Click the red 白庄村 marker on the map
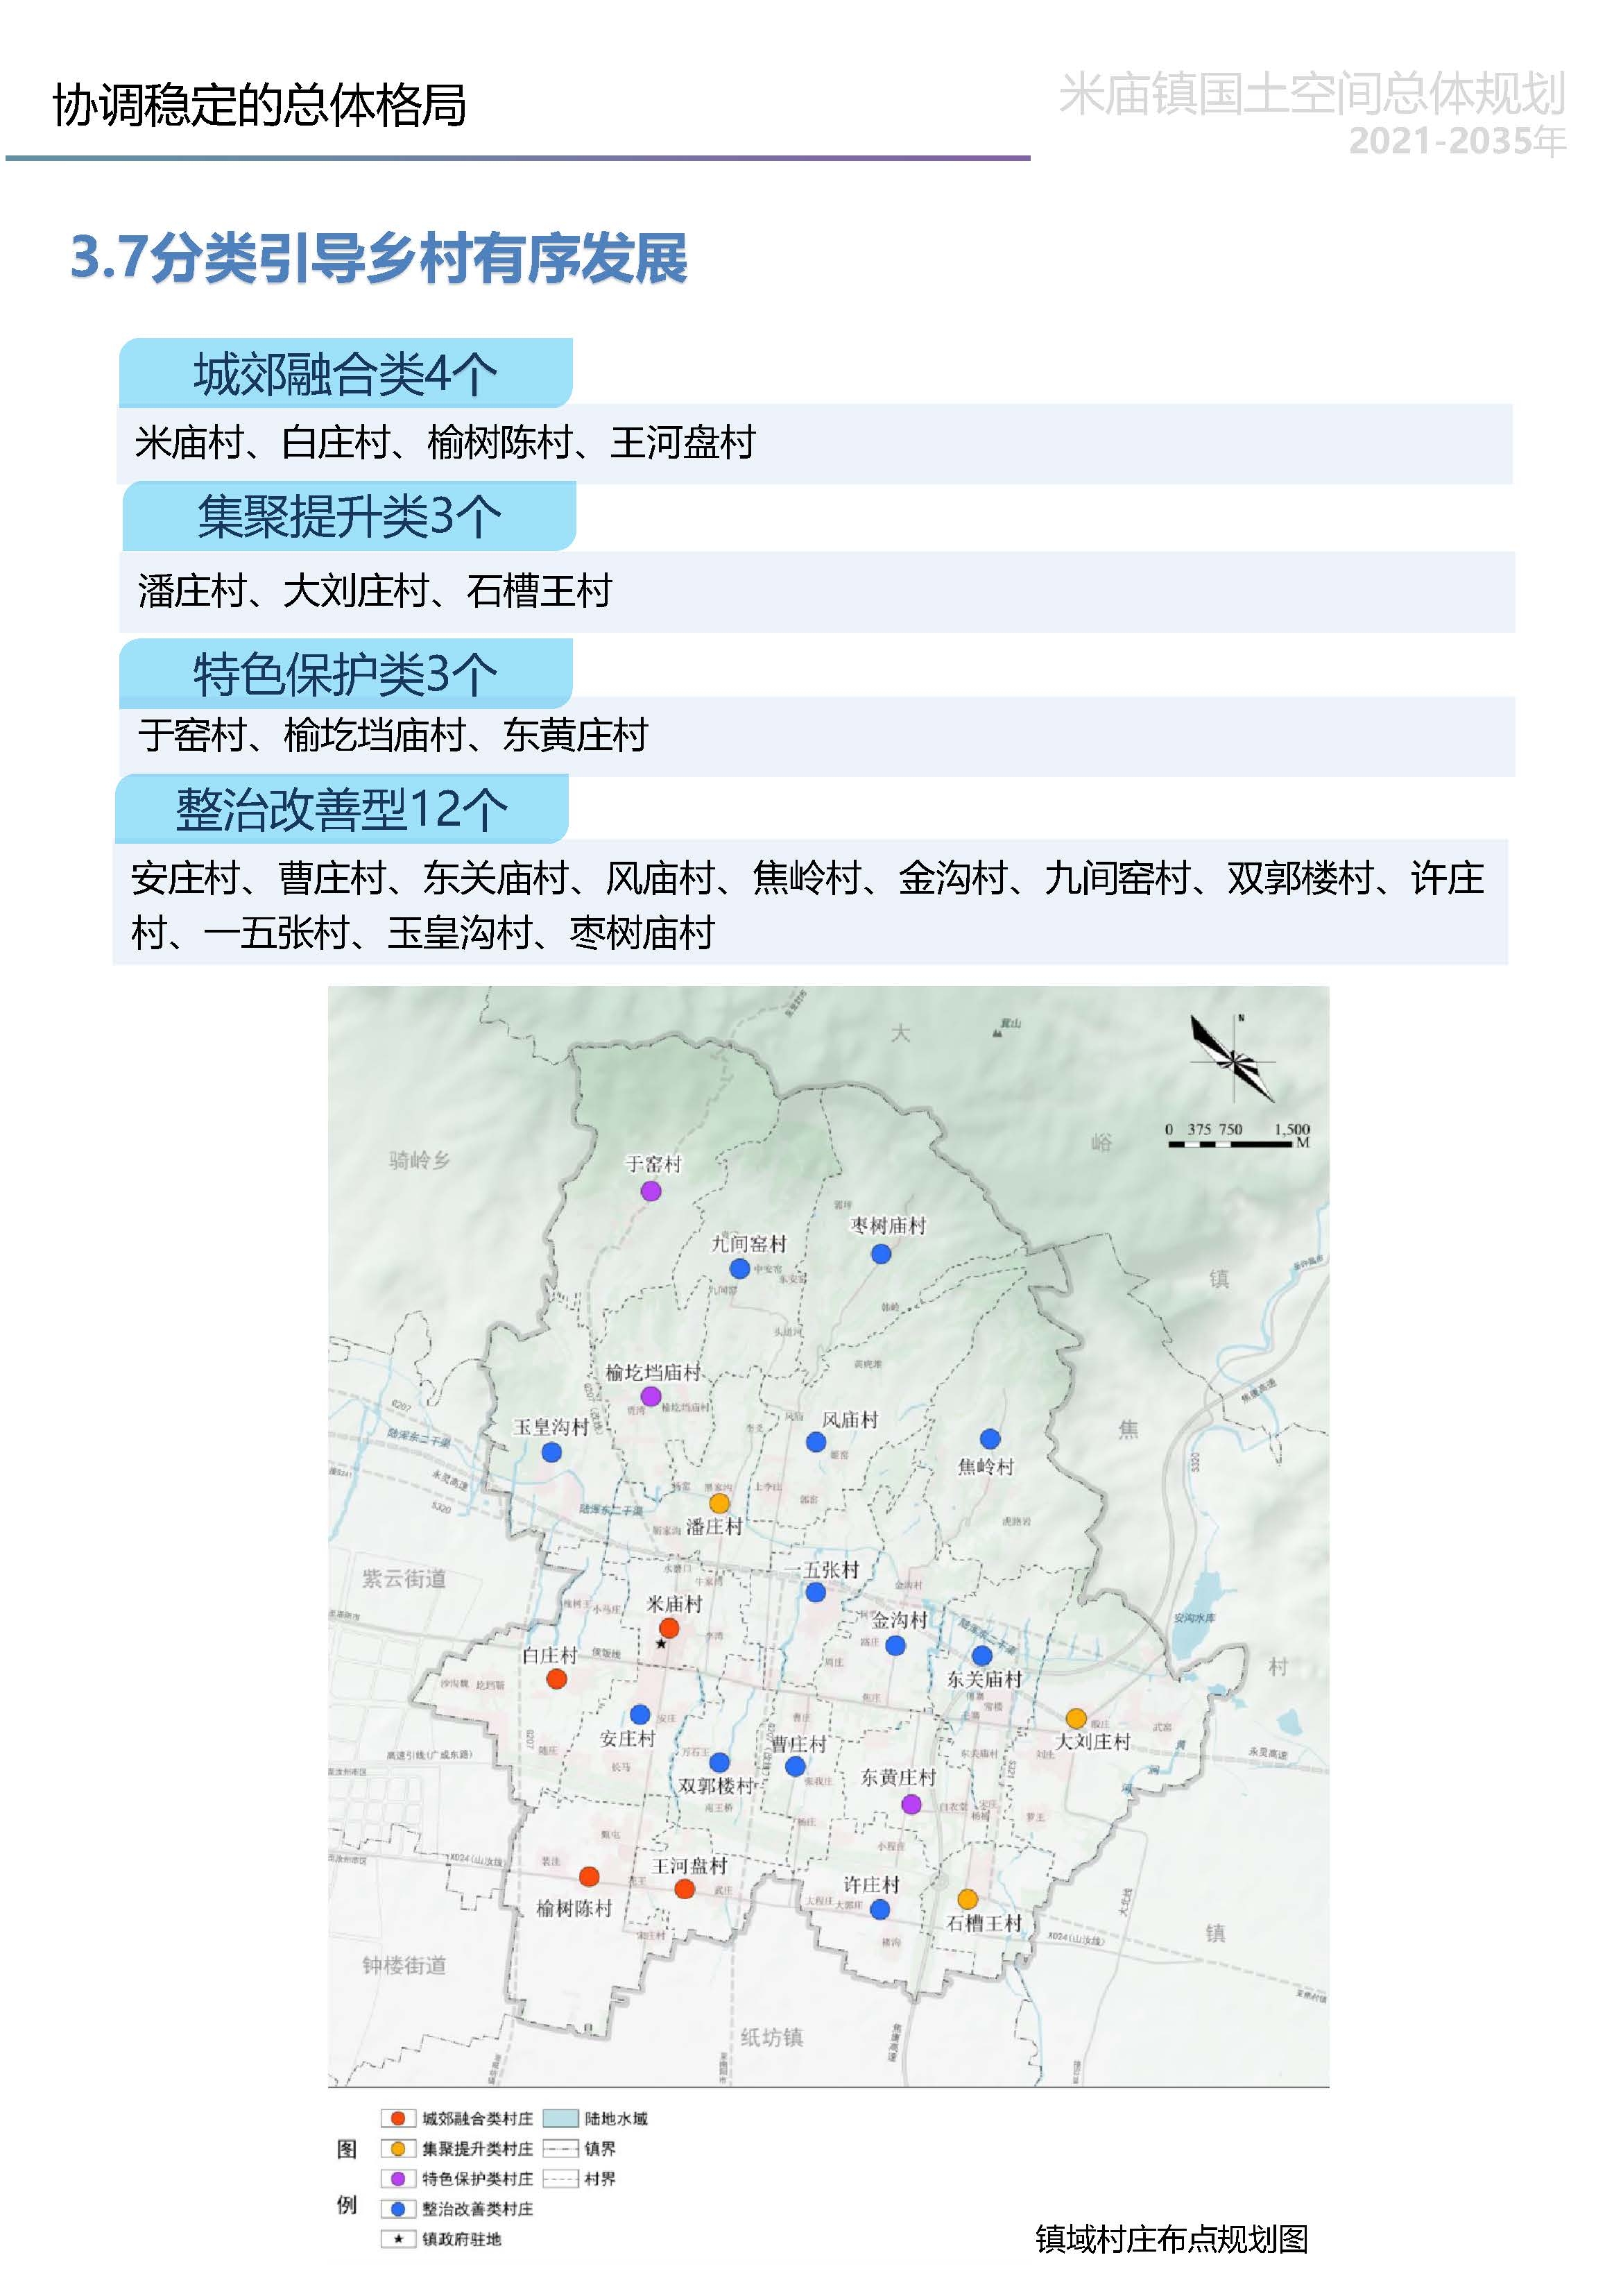This screenshot has width=1605, height=2296. coord(557,1679)
